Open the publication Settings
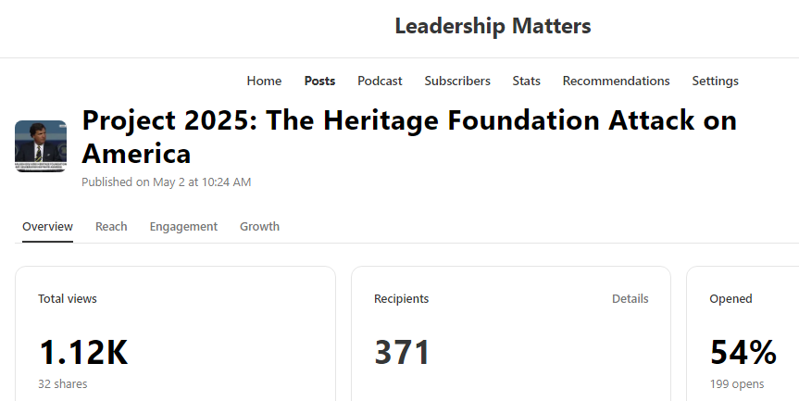The image size is (799, 401). point(715,81)
